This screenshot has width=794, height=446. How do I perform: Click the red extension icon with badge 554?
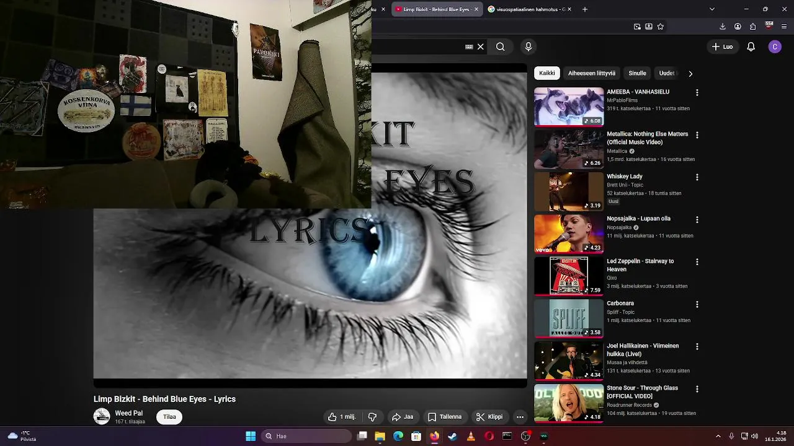click(x=769, y=26)
